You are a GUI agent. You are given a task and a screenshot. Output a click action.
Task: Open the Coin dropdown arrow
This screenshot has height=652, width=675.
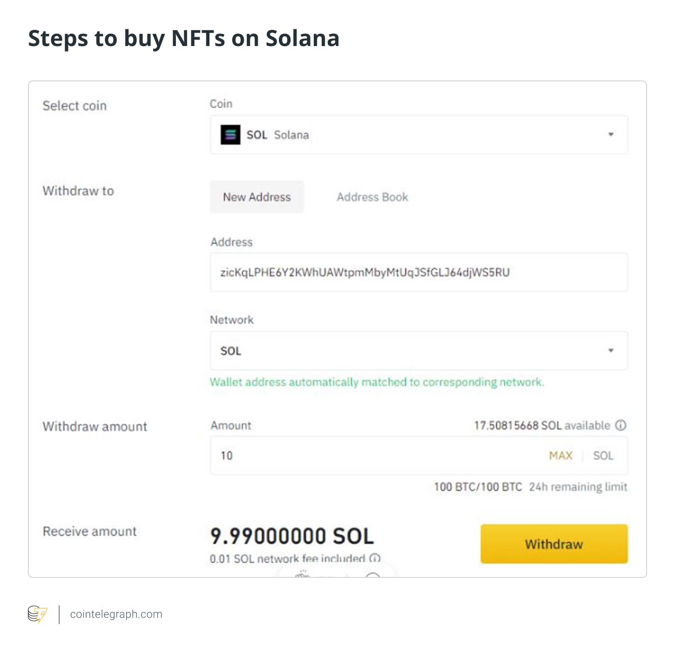[611, 134]
